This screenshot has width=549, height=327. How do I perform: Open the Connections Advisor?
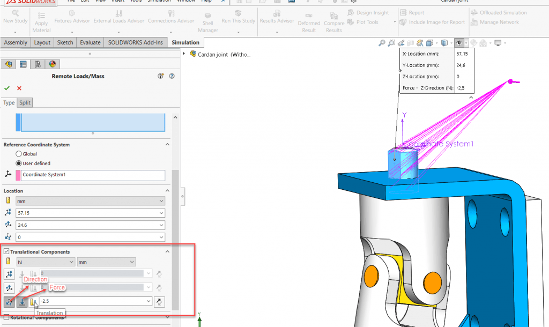[171, 17]
